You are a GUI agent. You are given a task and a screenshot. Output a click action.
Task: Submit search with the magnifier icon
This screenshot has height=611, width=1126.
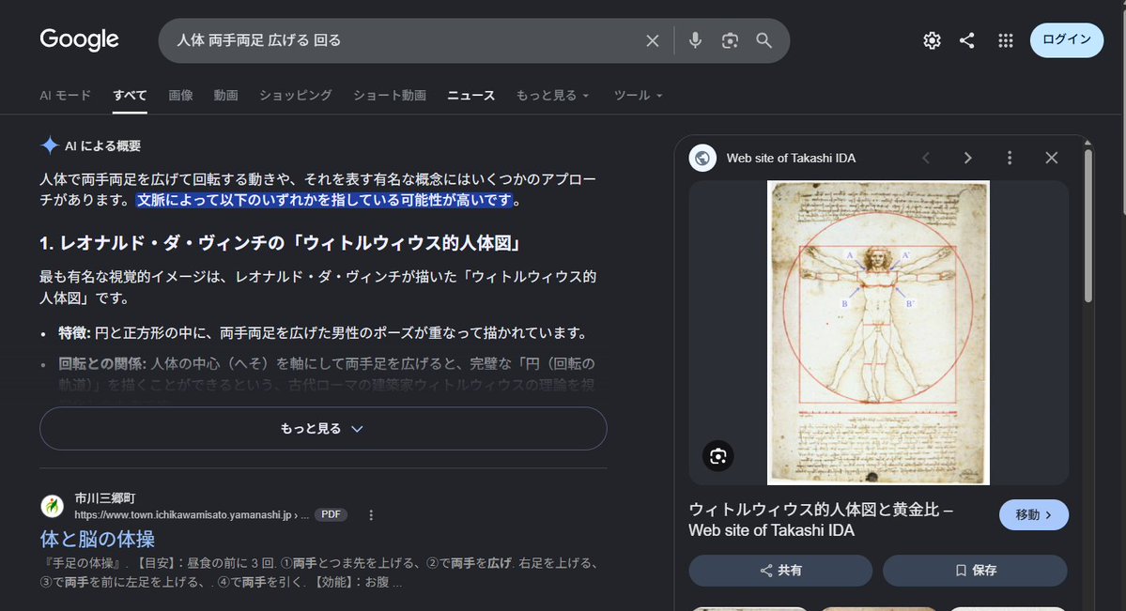coord(764,41)
